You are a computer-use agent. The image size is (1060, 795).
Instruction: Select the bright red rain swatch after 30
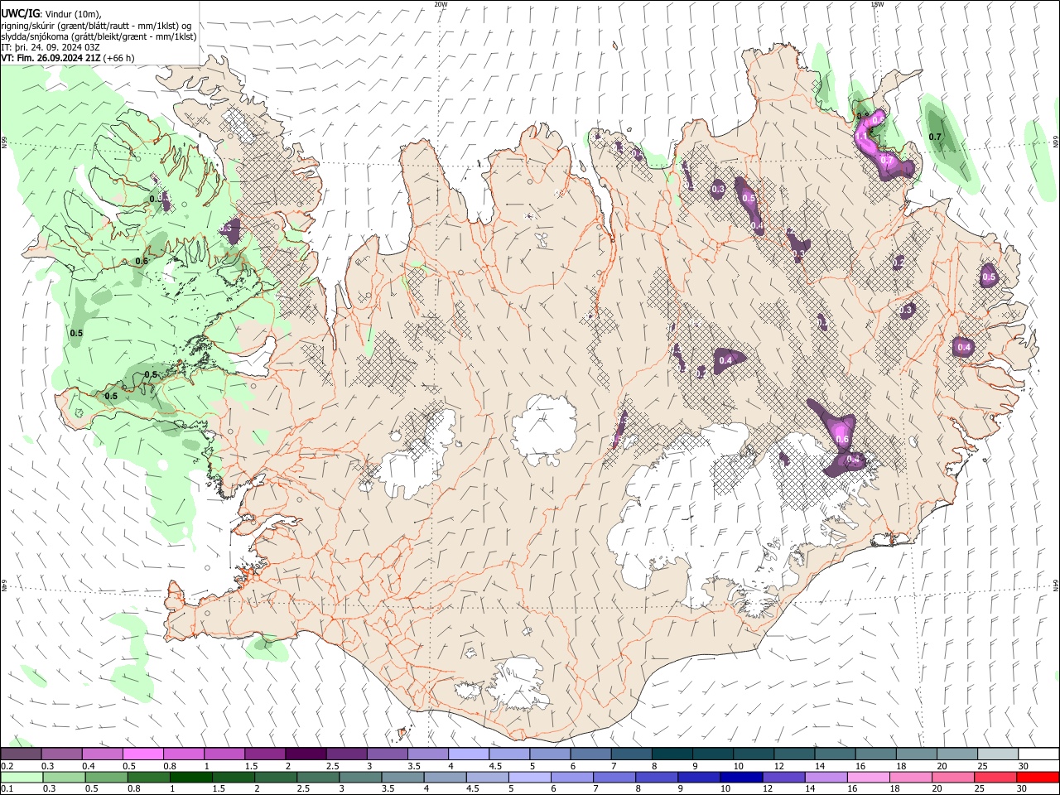click(1038, 777)
